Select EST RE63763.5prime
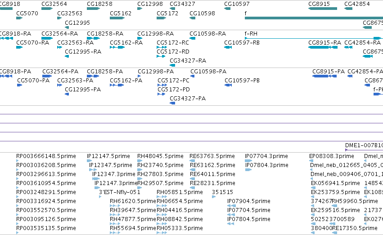383x235 pixels. pyautogui.click(x=212, y=156)
